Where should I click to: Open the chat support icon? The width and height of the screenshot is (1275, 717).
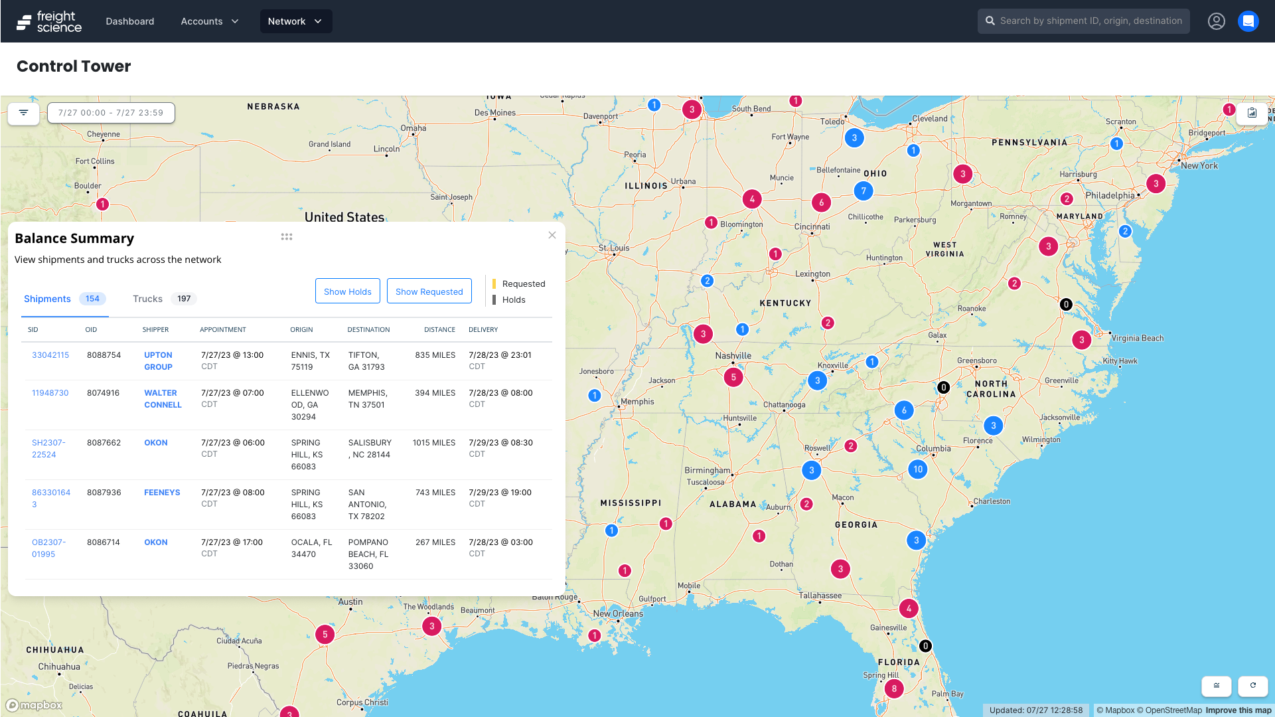pyautogui.click(x=1248, y=21)
